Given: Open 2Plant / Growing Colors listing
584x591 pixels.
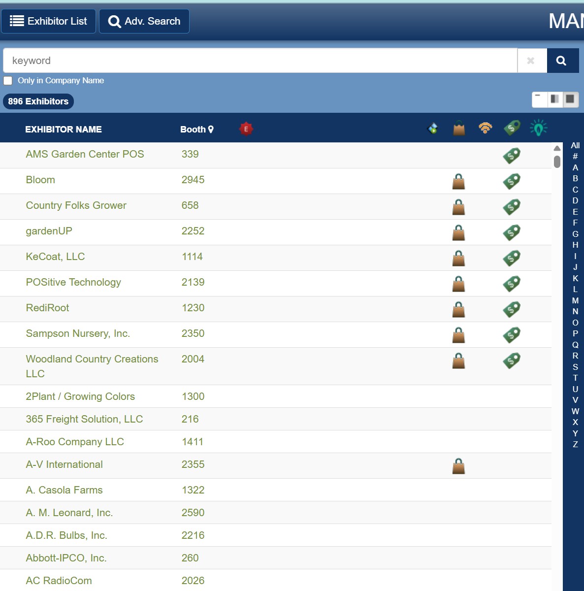Looking at the screenshot, I should point(80,396).
